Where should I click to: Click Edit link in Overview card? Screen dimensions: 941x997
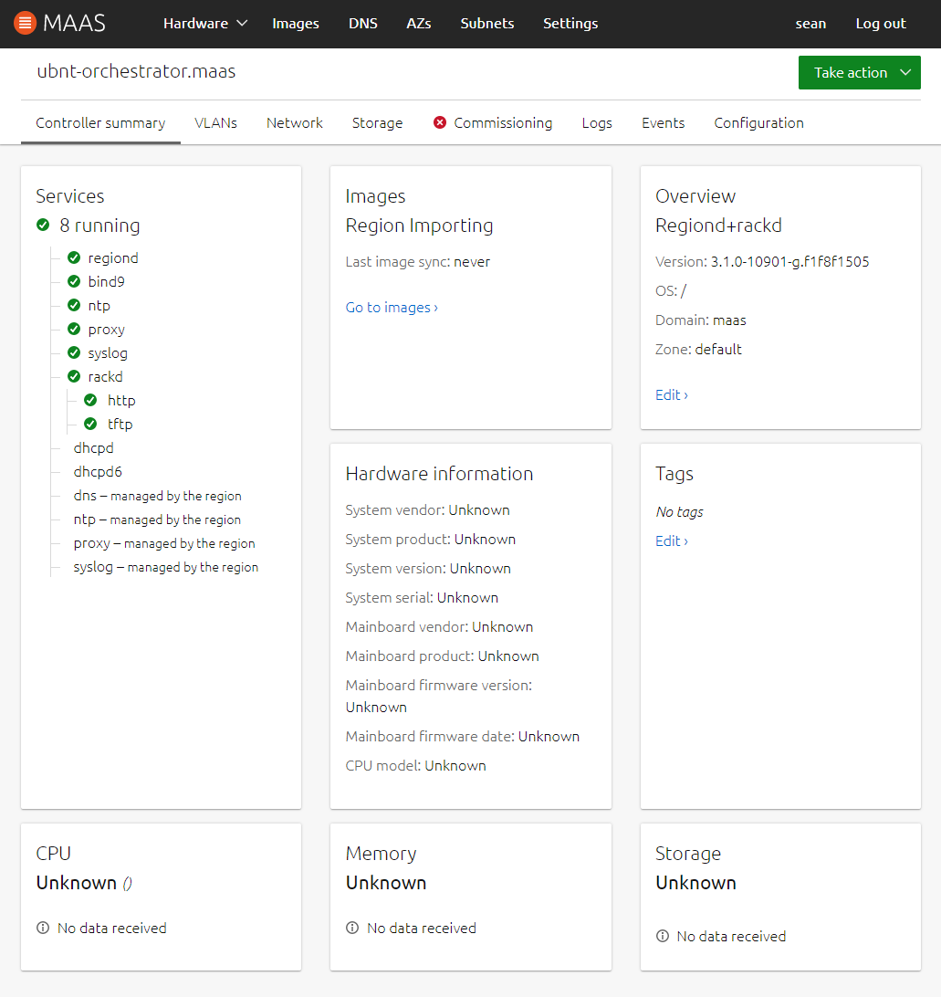[671, 395]
